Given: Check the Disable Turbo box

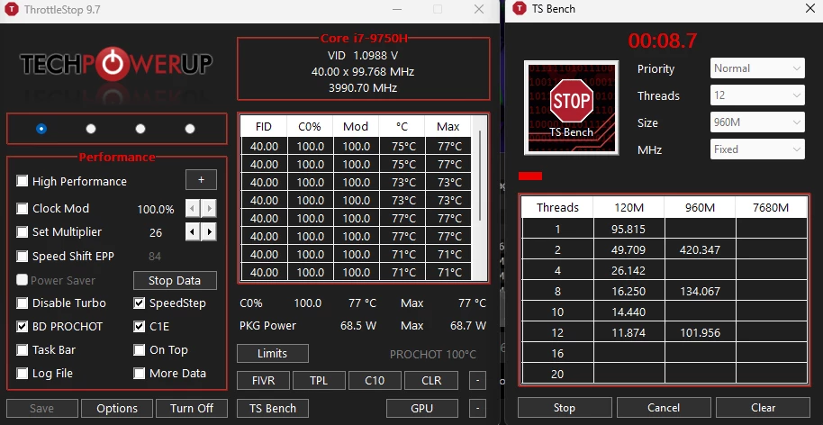Looking at the screenshot, I should [22, 303].
